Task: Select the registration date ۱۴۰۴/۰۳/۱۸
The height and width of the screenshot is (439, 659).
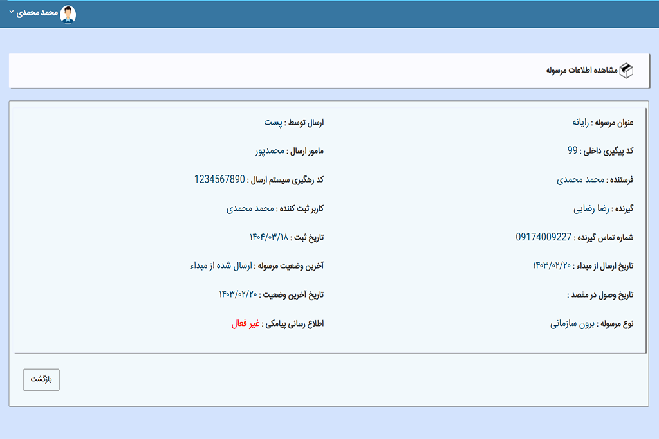Action: pyautogui.click(x=268, y=238)
